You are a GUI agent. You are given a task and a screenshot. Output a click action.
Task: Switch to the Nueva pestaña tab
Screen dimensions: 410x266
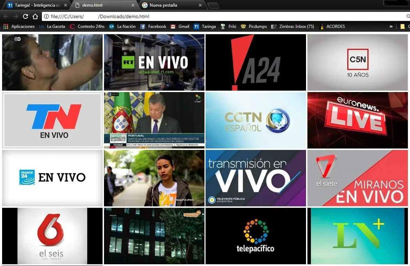[172, 5]
